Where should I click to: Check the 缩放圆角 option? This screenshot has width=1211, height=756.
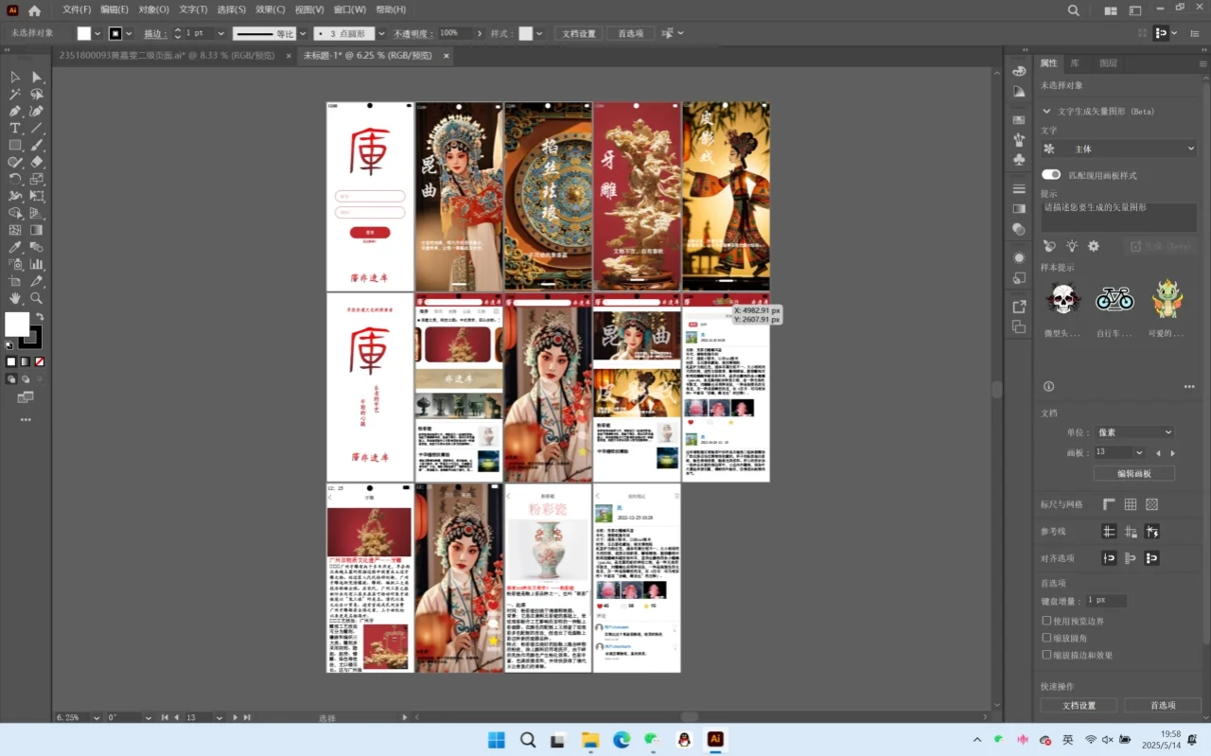click(1046, 637)
